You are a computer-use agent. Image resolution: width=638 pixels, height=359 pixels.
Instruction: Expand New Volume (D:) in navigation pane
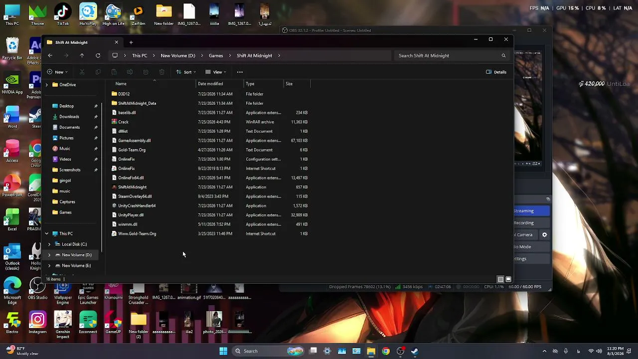[x=49, y=255]
